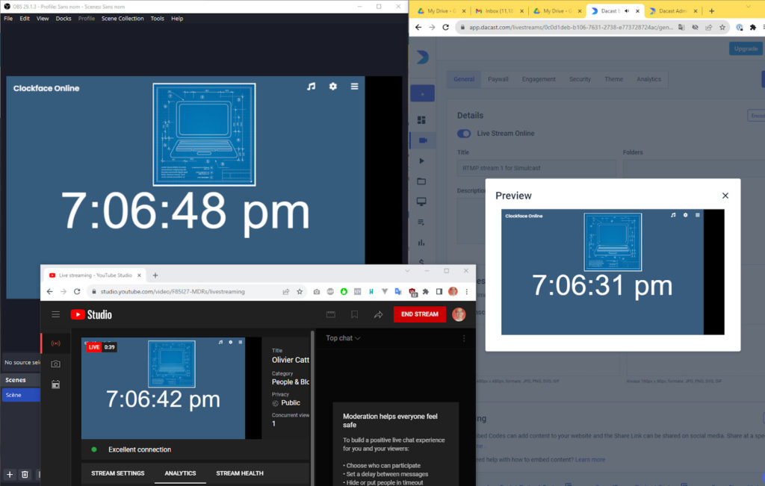
Task: Switch to the Stream Health tab
Action: tap(238, 473)
